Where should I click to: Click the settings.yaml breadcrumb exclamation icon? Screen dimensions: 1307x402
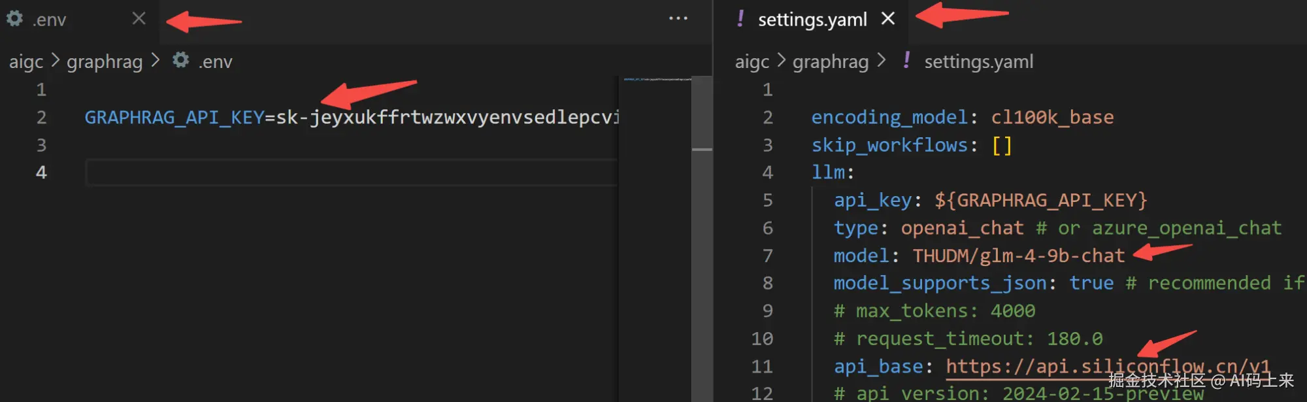tap(906, 61)
